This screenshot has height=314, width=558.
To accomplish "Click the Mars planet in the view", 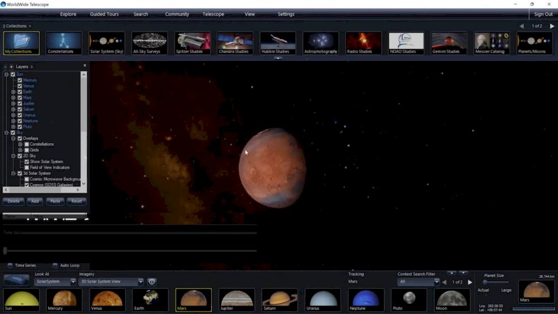I will (x=272, y=168).
